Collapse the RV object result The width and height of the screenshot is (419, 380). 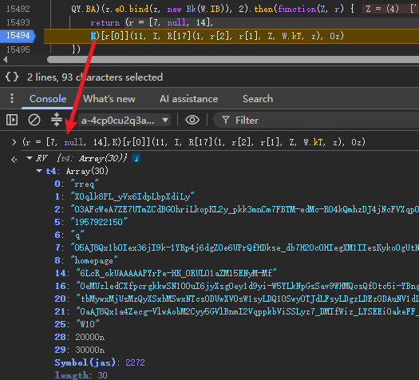pos(30,158)
